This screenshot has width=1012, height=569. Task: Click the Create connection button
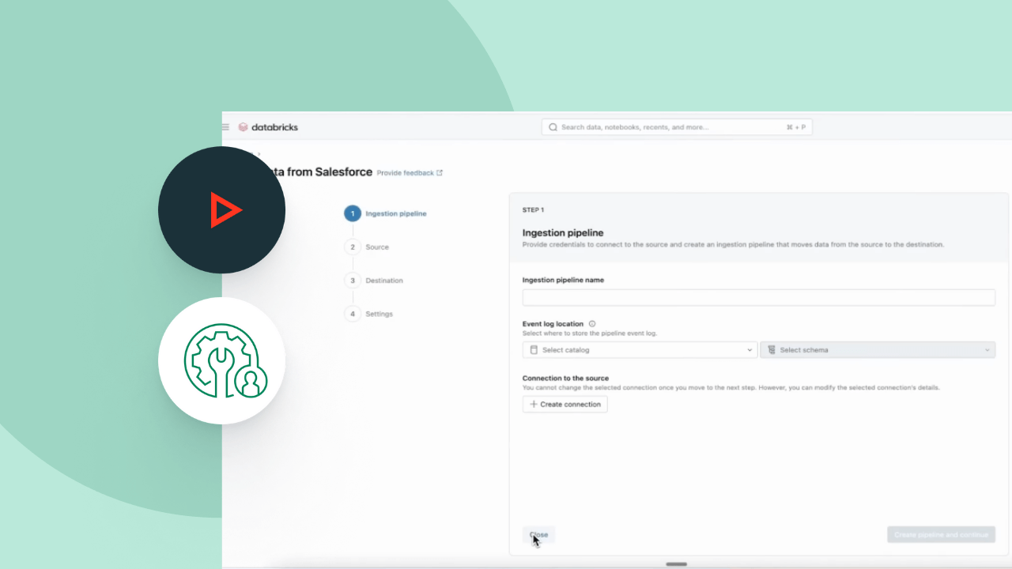coord(565,404)
